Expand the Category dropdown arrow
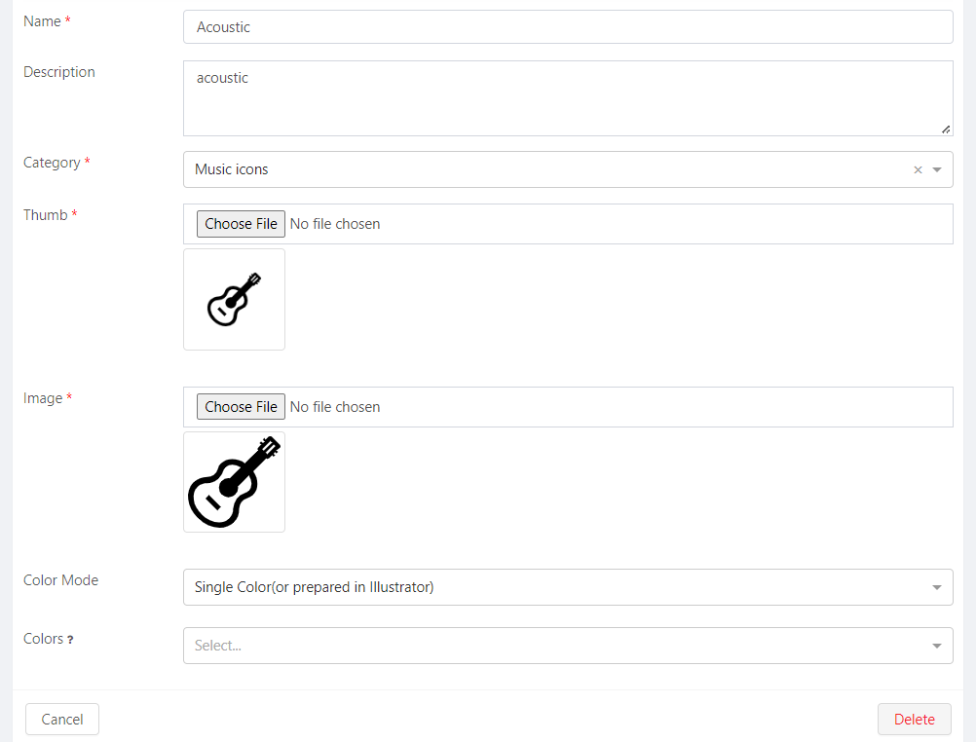Viewport: 976px width, 742px height. pos(937,170)
